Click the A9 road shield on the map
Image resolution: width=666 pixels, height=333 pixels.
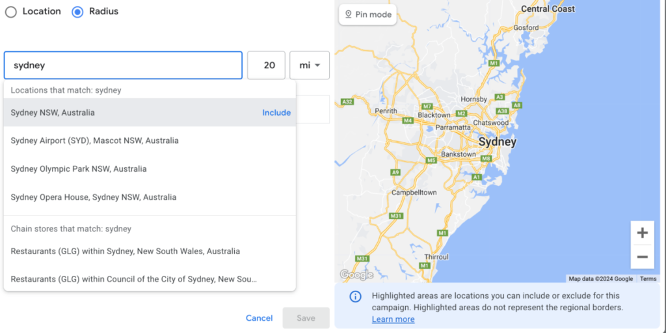(x=395, y=172)
